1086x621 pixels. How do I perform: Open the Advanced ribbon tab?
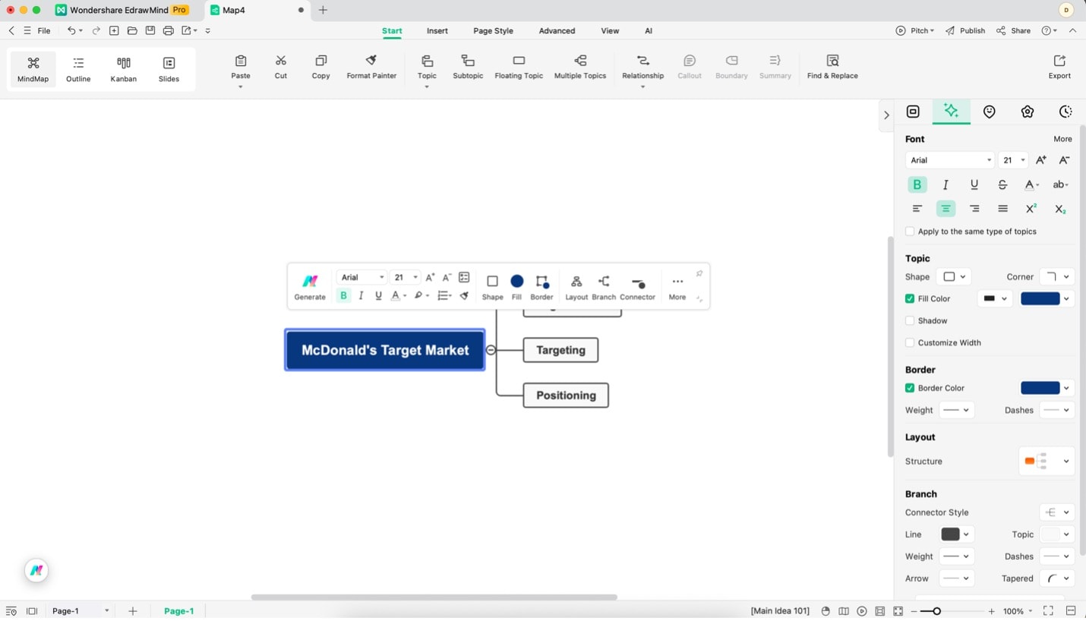coord(557,31)
